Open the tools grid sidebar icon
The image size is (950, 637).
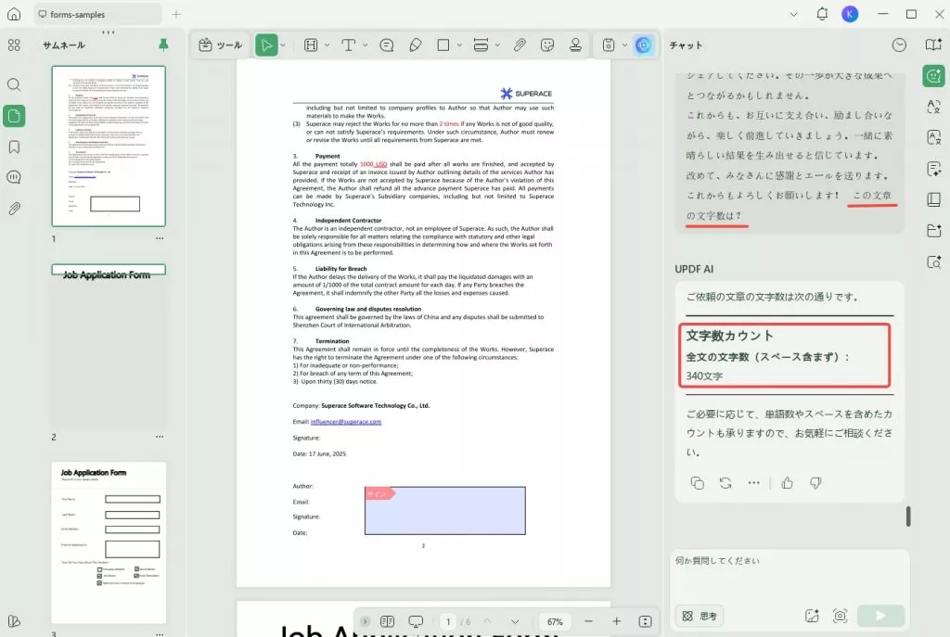pyautogui.click(x=14, y=45)
